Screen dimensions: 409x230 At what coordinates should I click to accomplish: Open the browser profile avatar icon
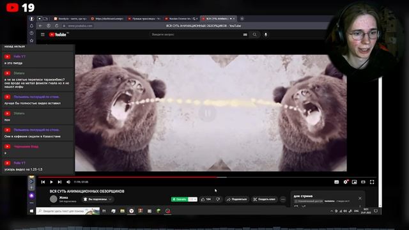click(31, 19)
